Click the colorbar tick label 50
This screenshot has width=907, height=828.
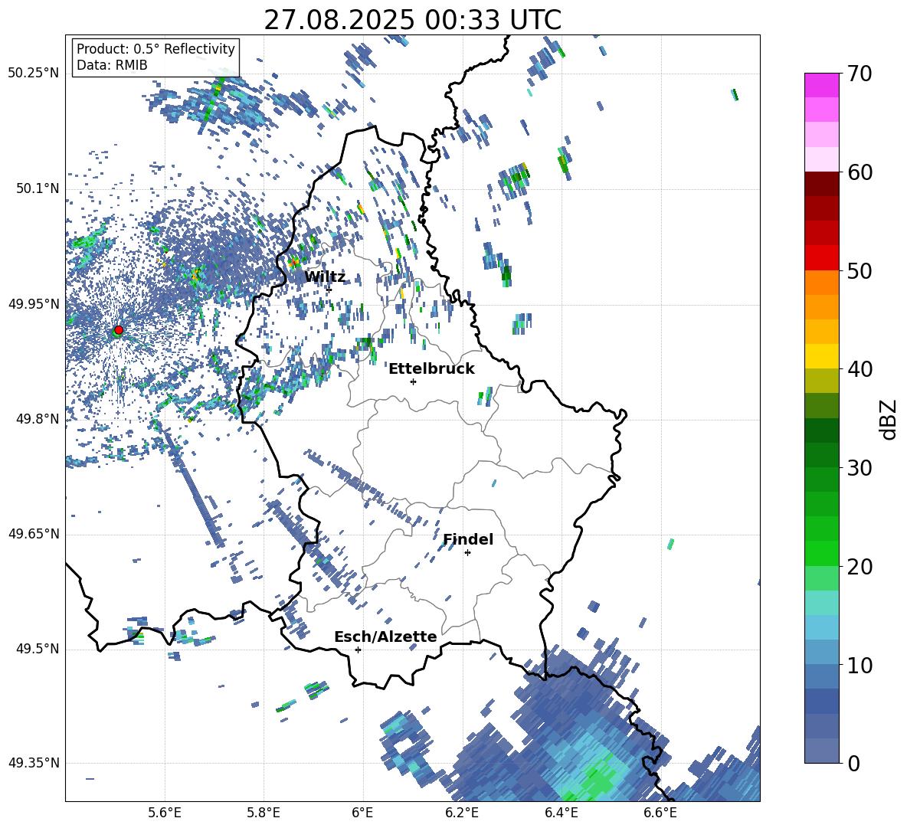pos(860,271)
